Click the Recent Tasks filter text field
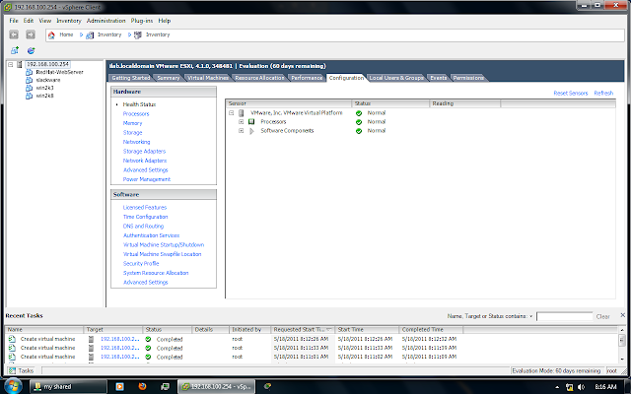Image resolution: width=631 pixels, height=394 pixels. tap(564, 316)
